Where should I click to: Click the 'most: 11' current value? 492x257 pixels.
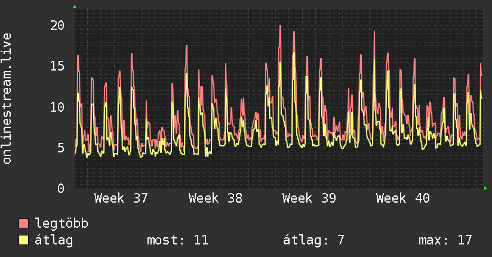[177, 240]
